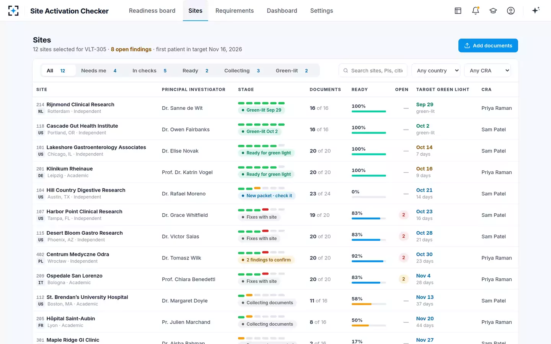The width and height of the screenshot is (551, 344).
Task: Click the Documents column header
Action: (325, 89)
